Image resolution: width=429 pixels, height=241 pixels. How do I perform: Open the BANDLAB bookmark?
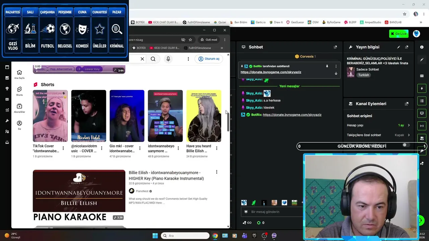[x=393, y=22]
